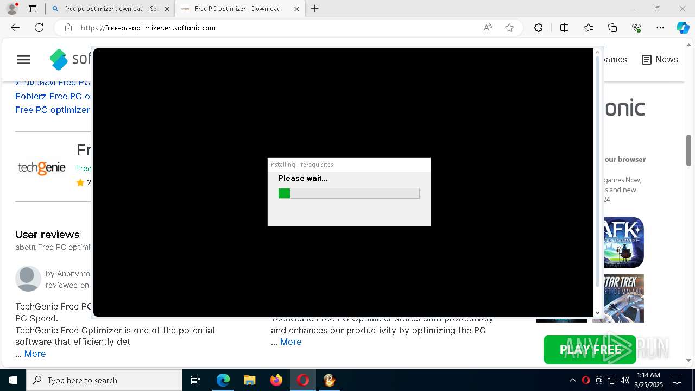Click the taskbar search box
The width and height of the screenshot is (695, 391).
(x=104, y=380)
